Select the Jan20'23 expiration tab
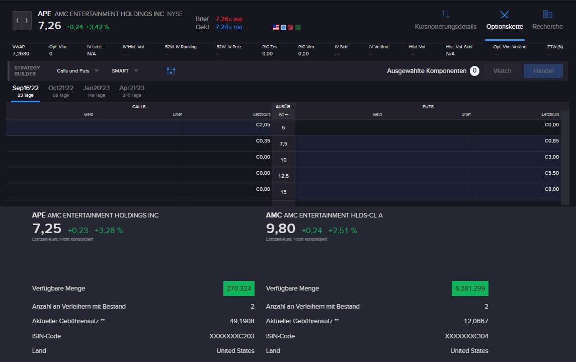Viewport: 576px width, 362px height. pyautogui.click(x=96, y=91)
